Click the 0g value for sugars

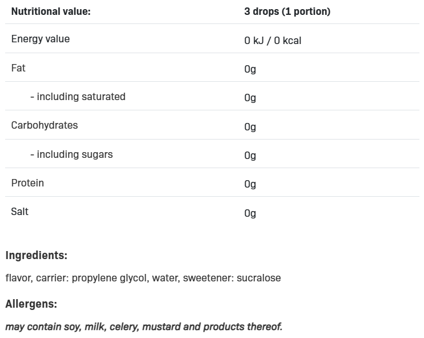pyautogui.click(x=250, y=156)
